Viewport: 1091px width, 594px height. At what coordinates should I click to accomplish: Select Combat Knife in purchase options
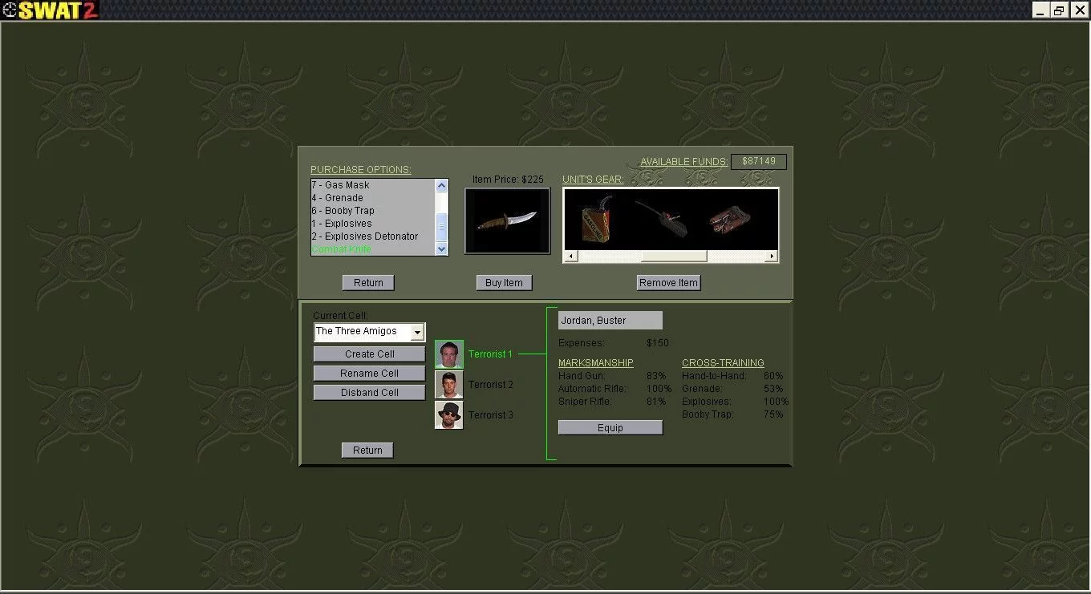coord(373,249)
